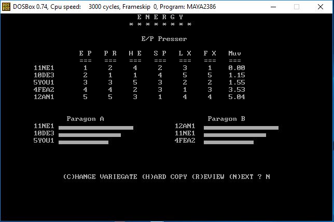Click the Muv value 5.04

point(236,97)
